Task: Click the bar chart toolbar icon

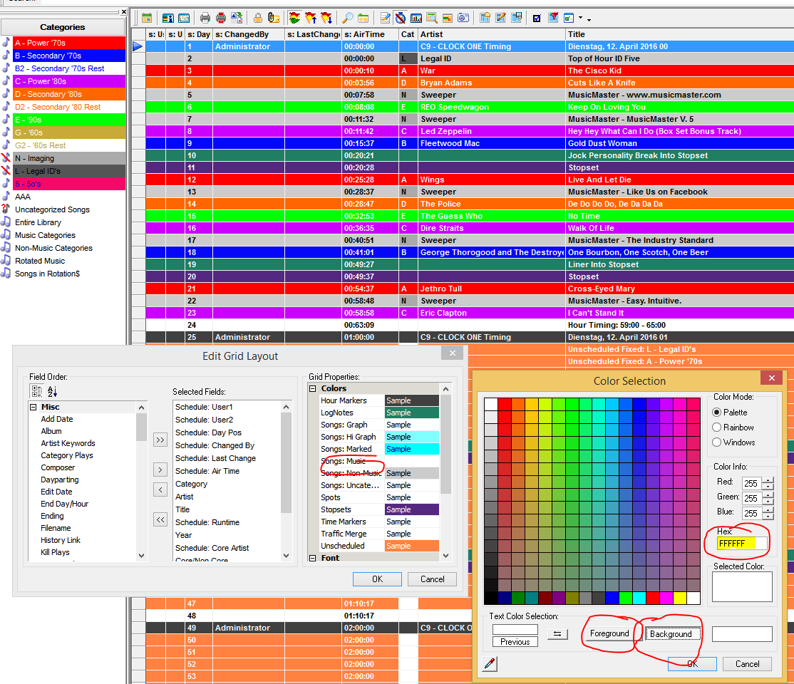Action: [416, 19]
